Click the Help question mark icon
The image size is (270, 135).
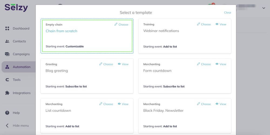[7, 113]
